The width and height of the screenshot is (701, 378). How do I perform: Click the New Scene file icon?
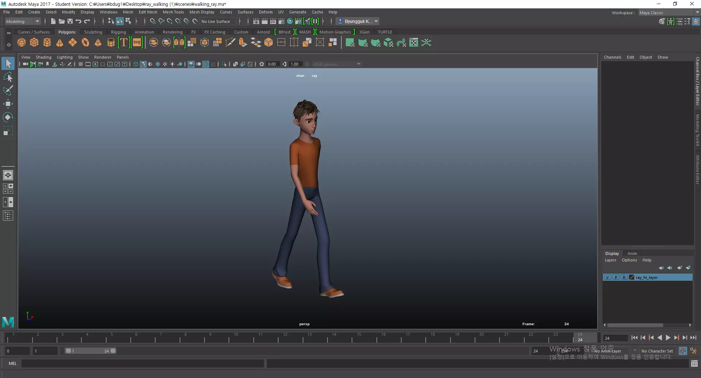(x=53, y=21)
